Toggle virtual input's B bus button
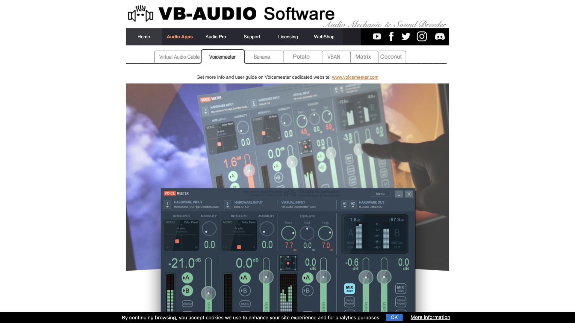The height and width of the screenshot is (323, 575). coord(307,291)
